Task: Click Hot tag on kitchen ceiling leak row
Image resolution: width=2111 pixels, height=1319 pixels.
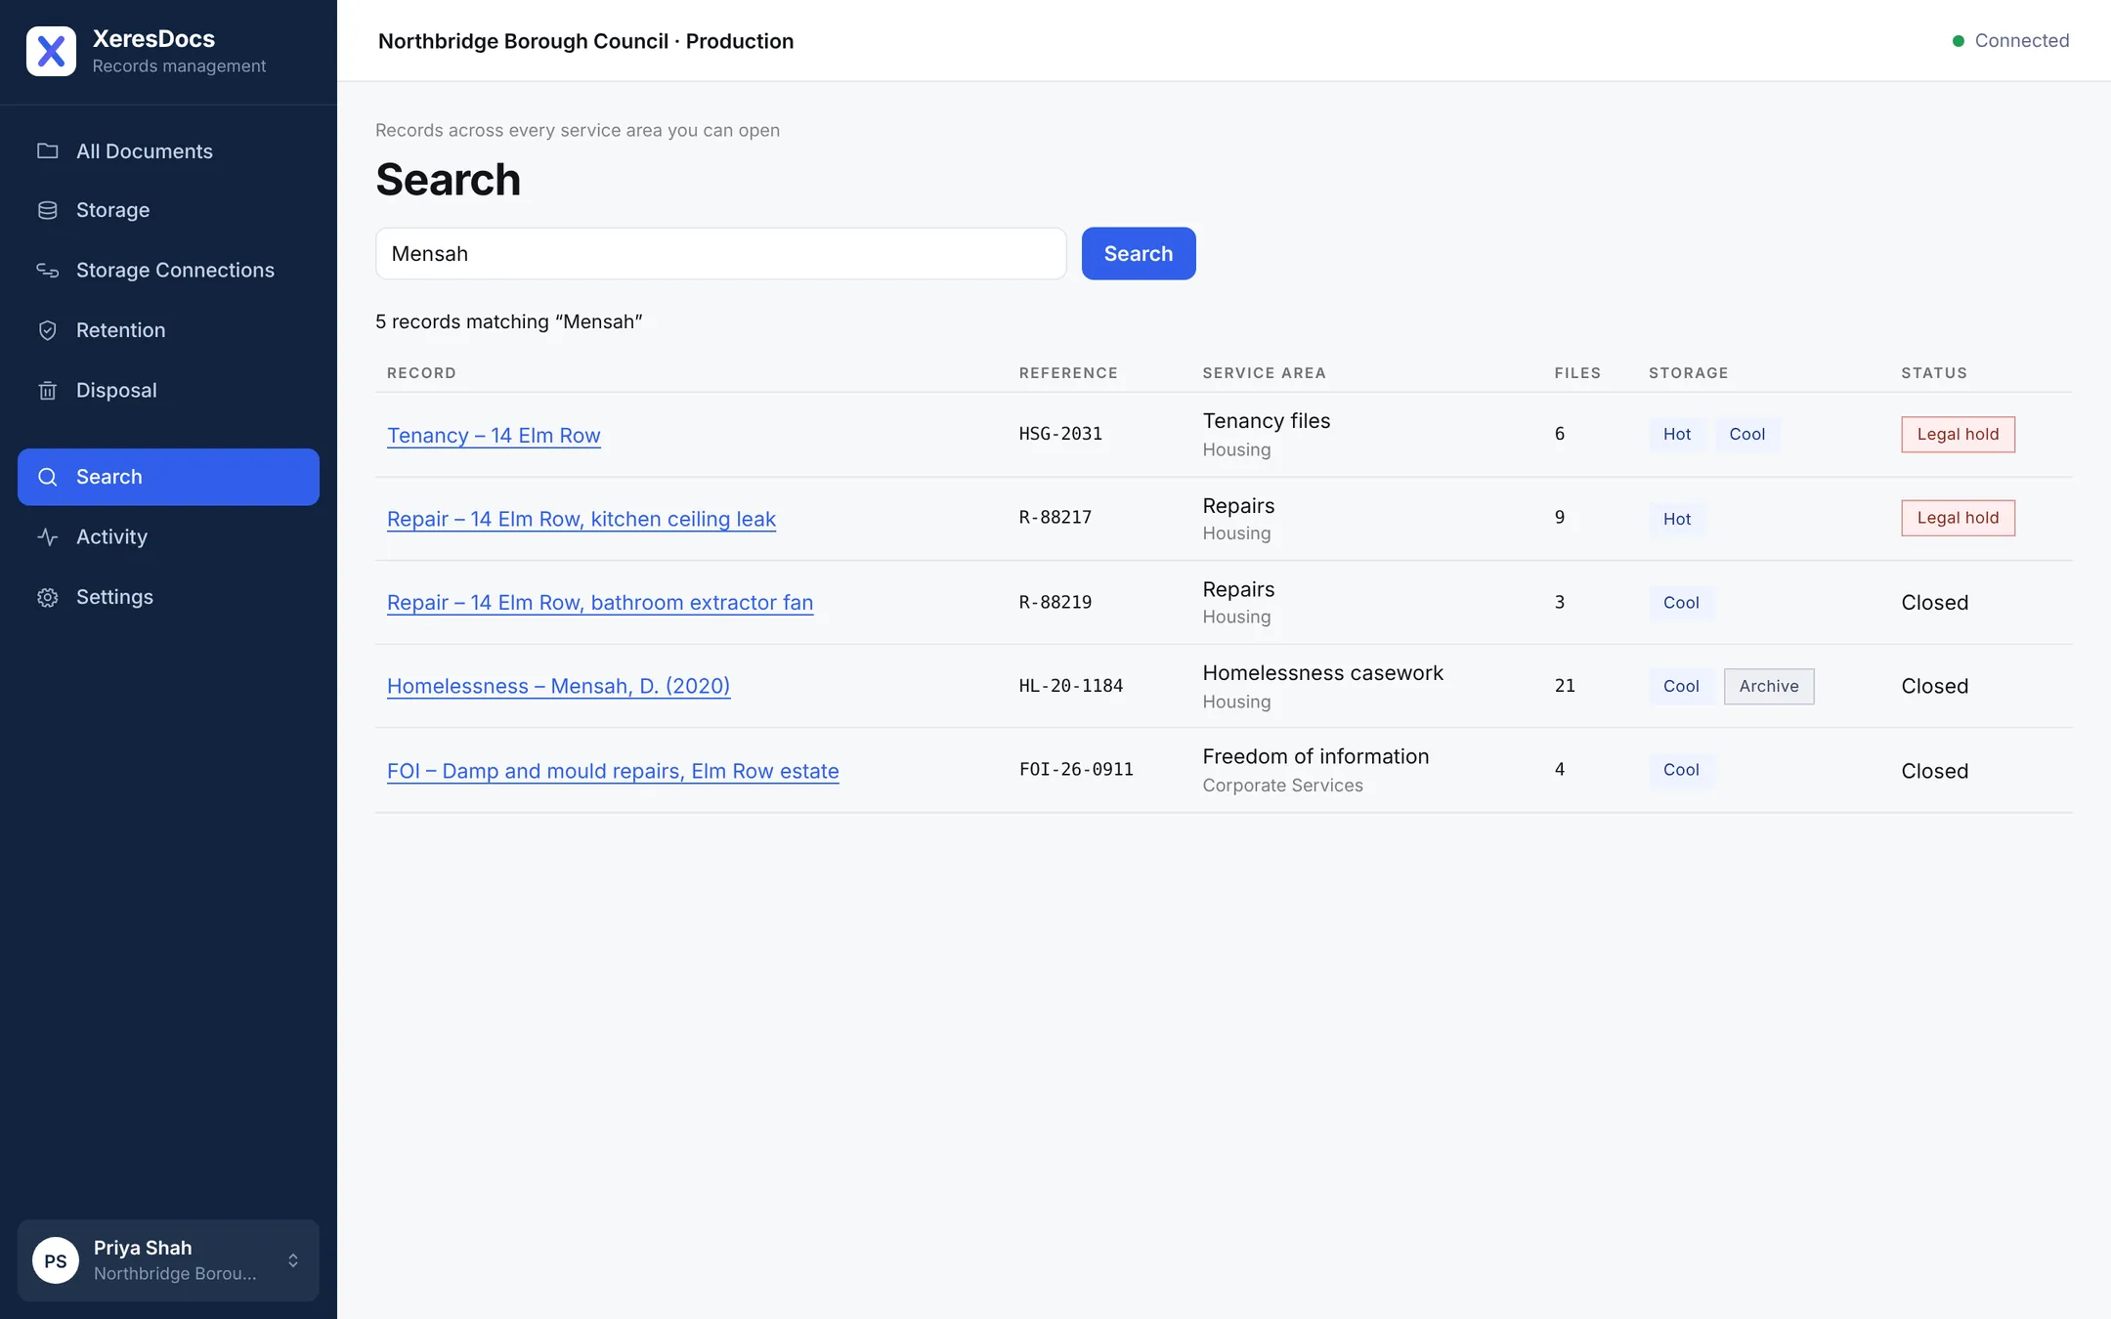Action: [x=1677, y=519]
